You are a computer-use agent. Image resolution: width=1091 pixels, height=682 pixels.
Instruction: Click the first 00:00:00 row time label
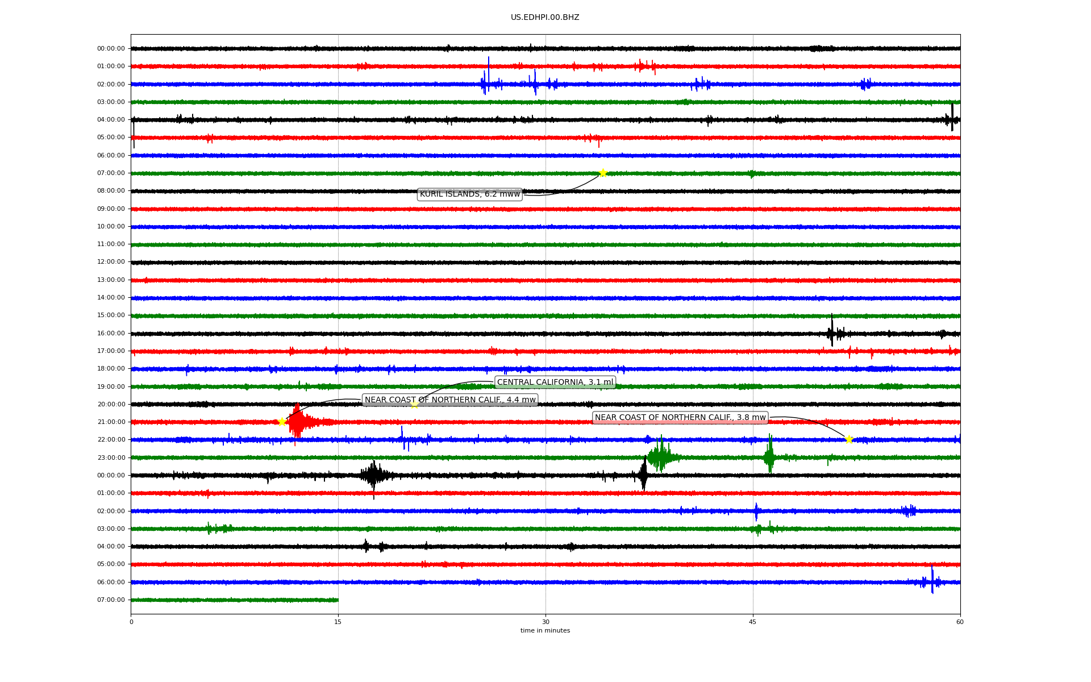[111, 49]
